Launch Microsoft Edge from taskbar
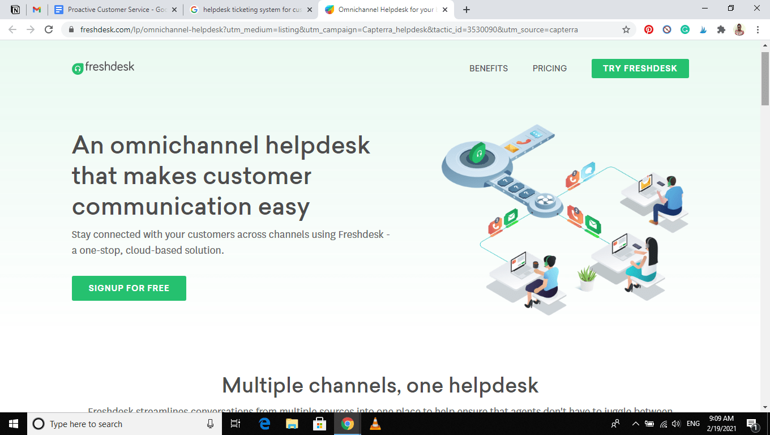 [264, 424]
